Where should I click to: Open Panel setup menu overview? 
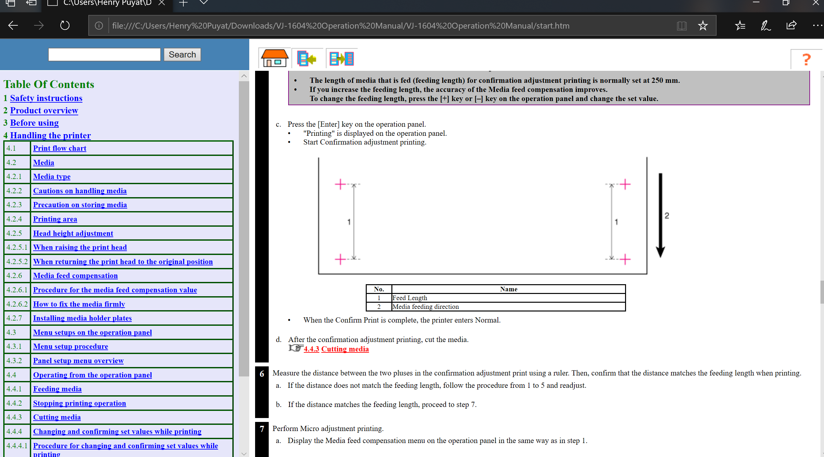[x=78, y=361]
